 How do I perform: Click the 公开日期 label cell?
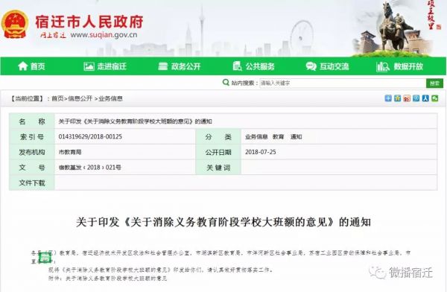218,152
